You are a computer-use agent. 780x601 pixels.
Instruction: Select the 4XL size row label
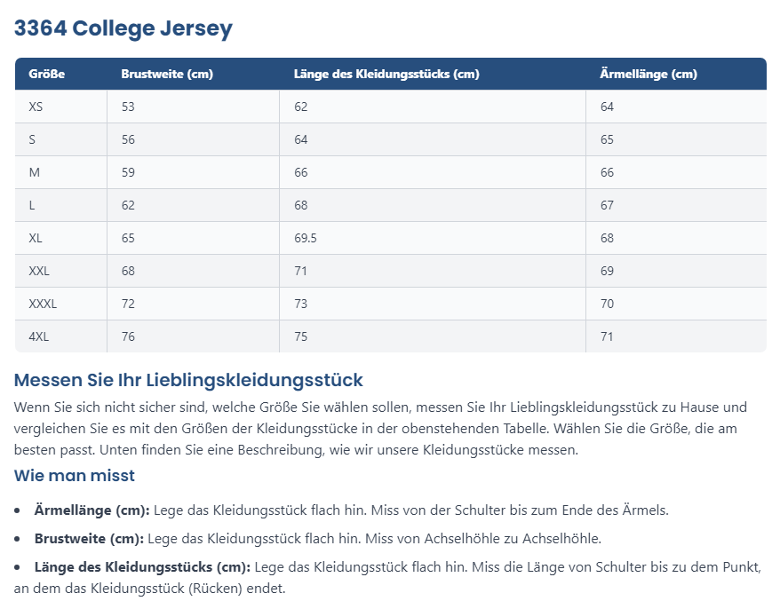tap(39, 336)
